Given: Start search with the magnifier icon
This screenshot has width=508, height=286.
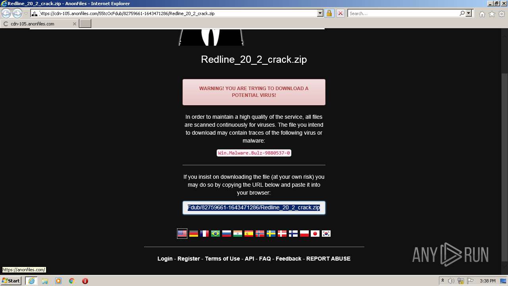Looking at the screenshot, I should pos(462,13).
